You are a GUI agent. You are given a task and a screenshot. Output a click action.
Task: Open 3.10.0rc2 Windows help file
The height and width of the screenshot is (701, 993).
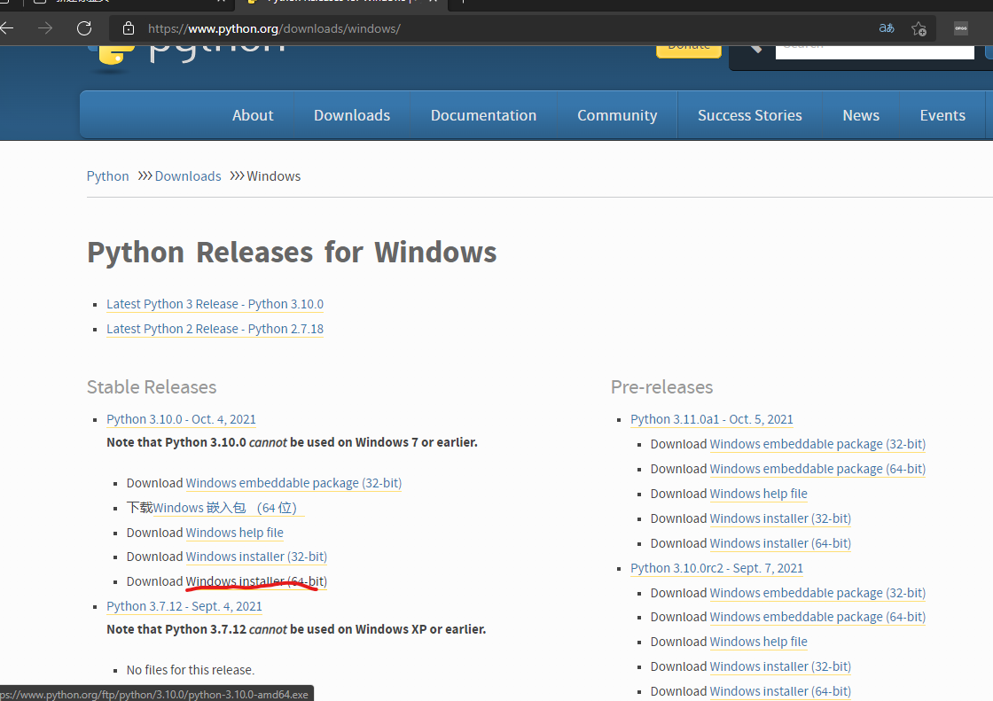tap(759, 642)
